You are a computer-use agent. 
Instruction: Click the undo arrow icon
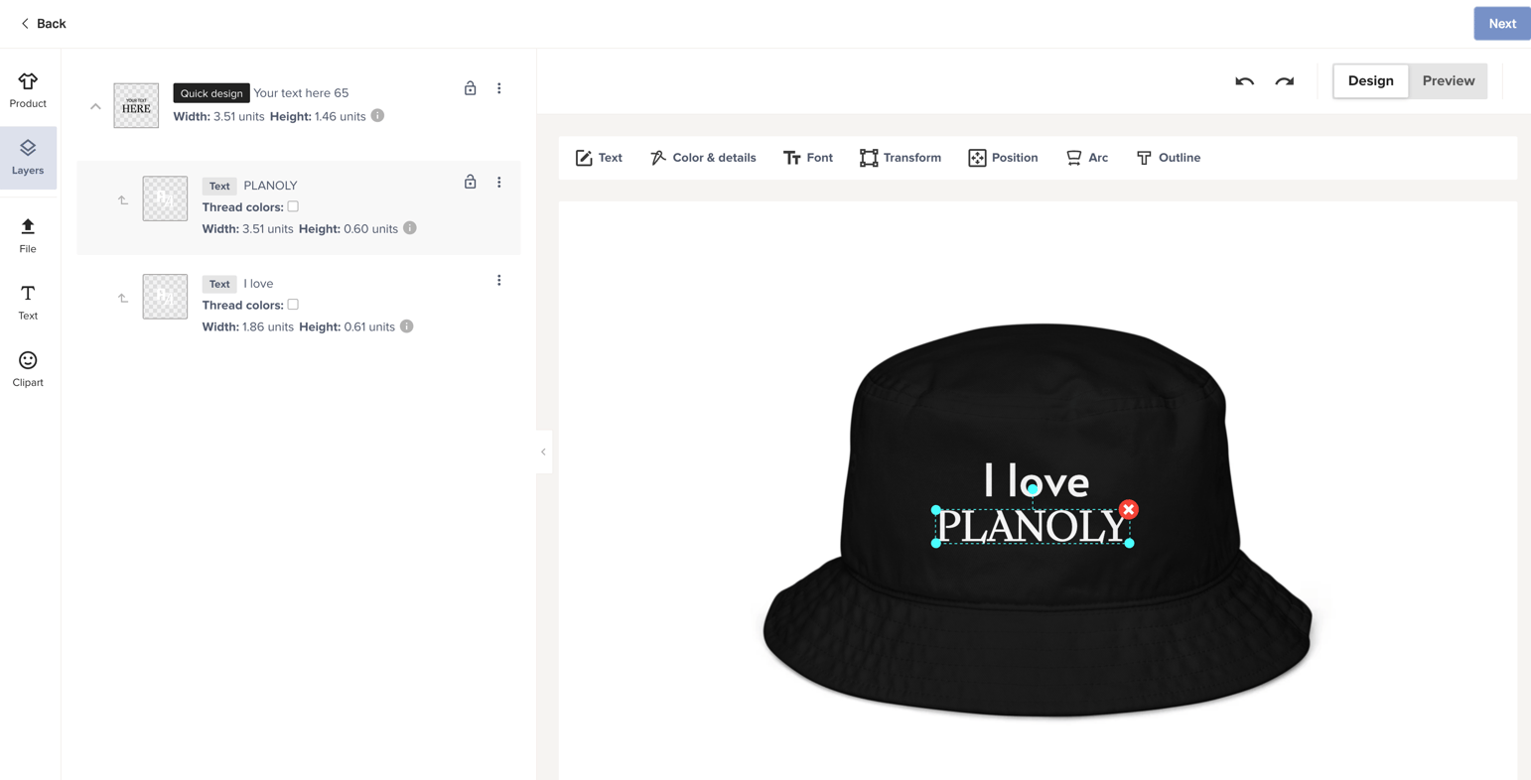(1244, 81)
